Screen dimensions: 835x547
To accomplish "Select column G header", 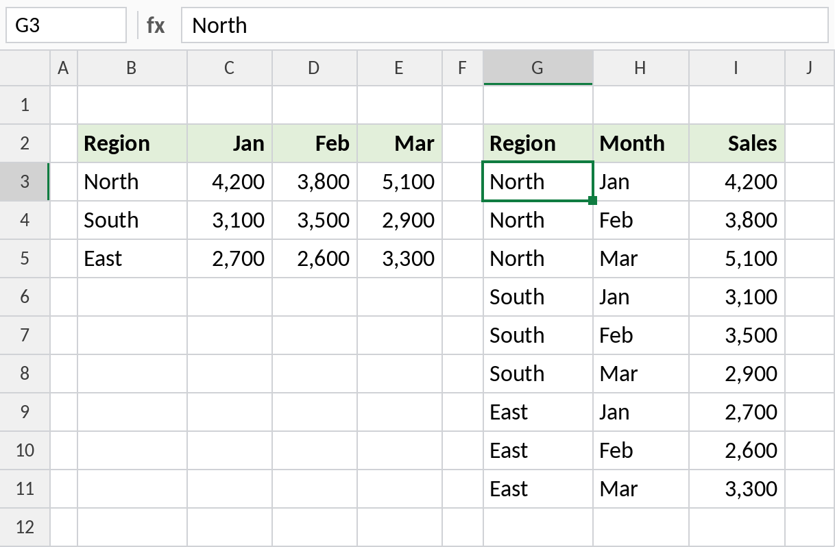I will click(538, 67).
